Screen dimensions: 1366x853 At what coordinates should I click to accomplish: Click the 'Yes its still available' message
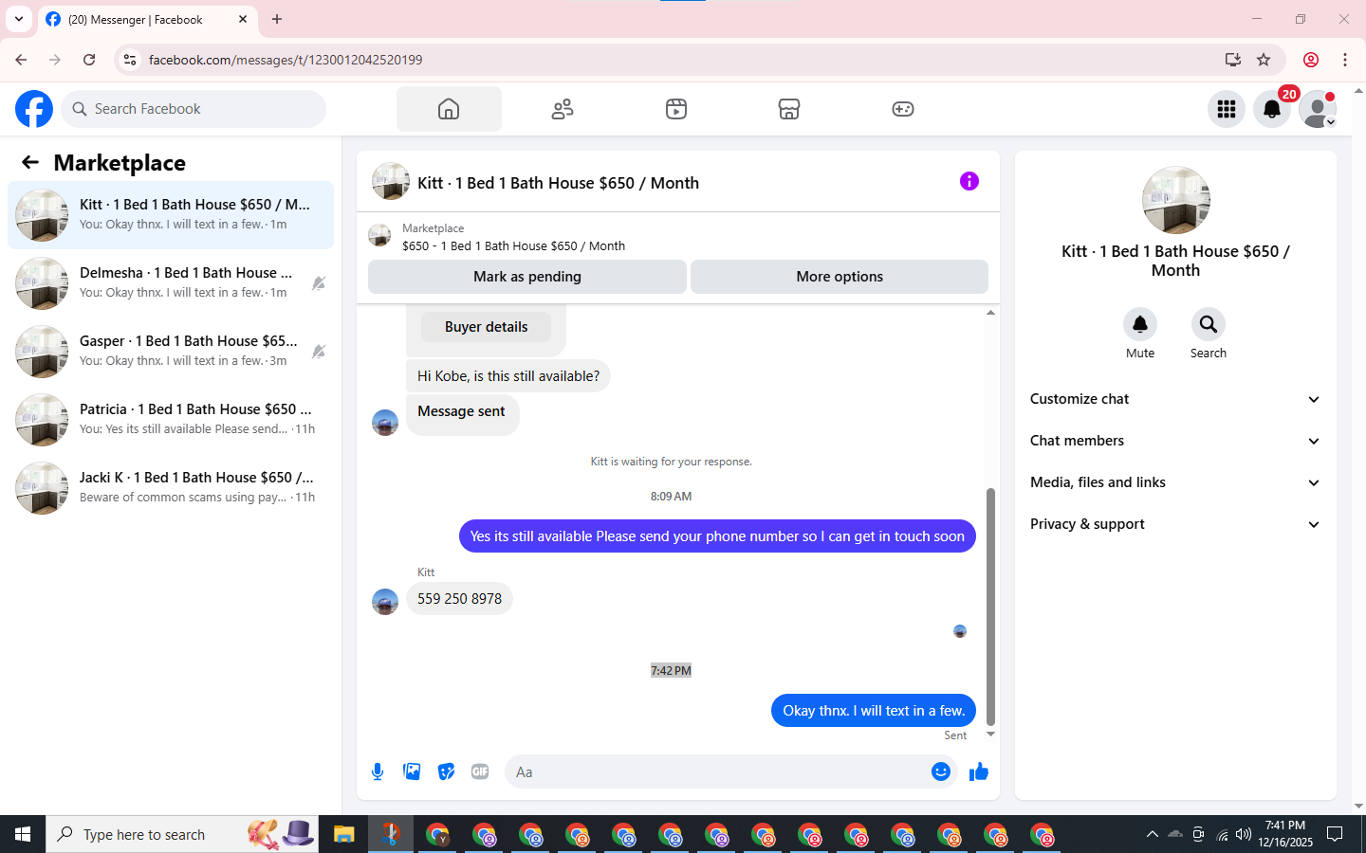pyautogui.click(x=717, y=536)
